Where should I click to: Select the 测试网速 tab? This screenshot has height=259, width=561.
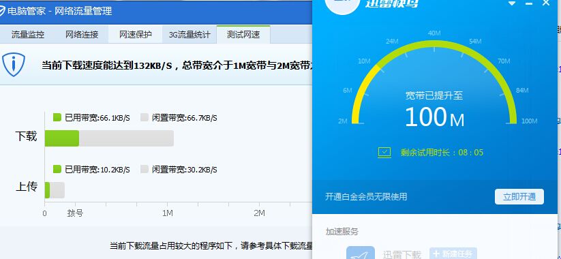[243, 35]
